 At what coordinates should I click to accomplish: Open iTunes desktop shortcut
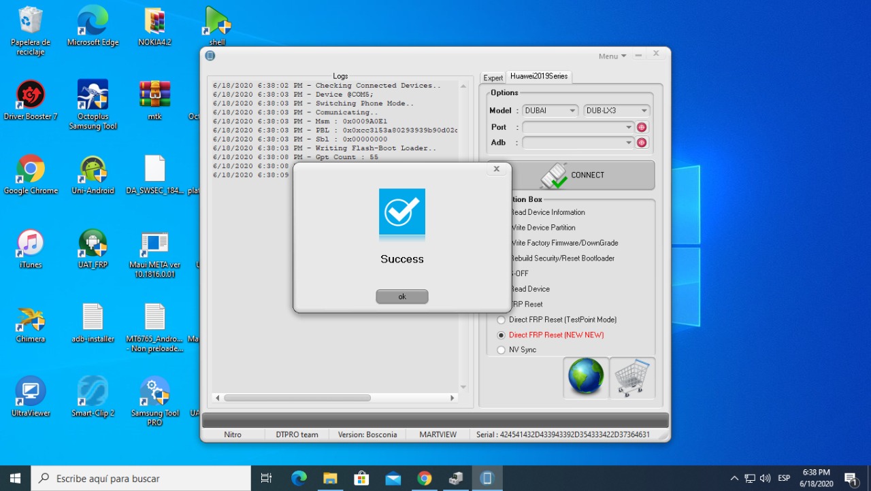click(31, 249)
